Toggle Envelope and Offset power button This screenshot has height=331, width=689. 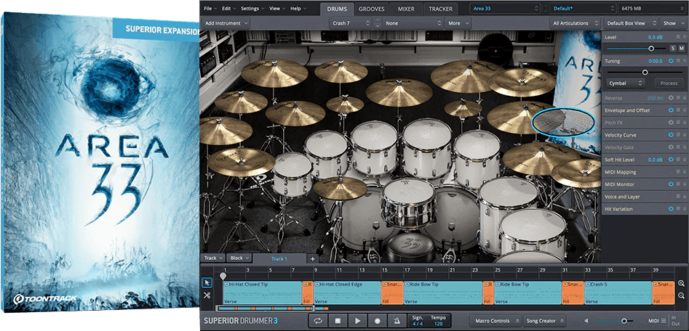pos(671,110)
